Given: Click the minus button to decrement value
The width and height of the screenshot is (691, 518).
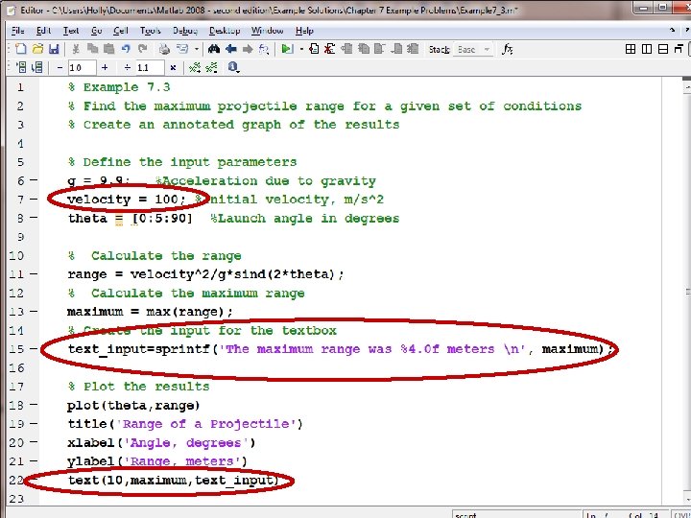Looking at the screenshot, I should click(60, 67).
